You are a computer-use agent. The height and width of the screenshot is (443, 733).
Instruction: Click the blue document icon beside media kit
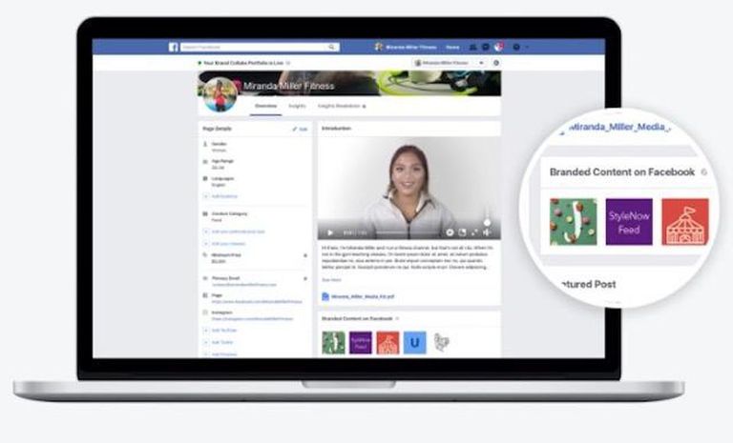pos(325,296)
